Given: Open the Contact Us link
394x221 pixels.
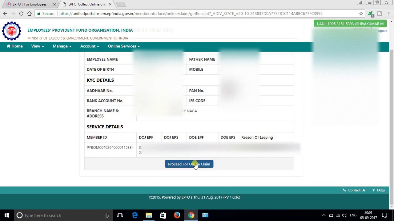Looking at the screenshot, I should pos(354,190).
